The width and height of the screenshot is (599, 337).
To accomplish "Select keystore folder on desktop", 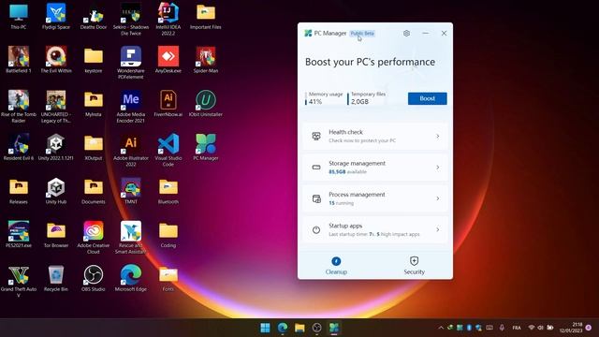I will click(x=94, y=60).
